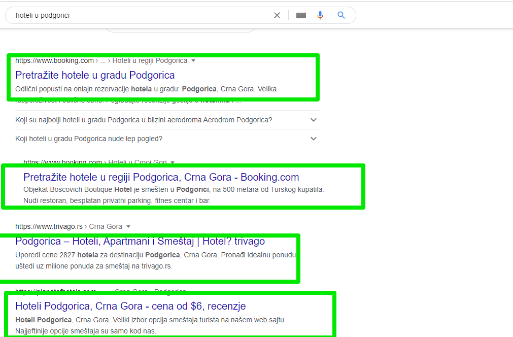The width and height of the screenshot is (513, 337).
Task: Click snippet text 'Najjeftinije opcije smeštaja su samo kod nas.'
Action: [x=86, y=331]
